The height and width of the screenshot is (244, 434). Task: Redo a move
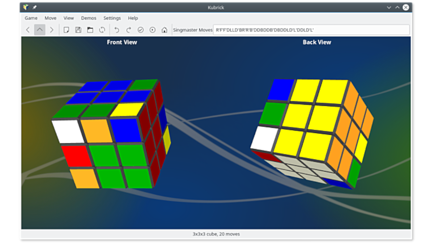click(129, 30)
